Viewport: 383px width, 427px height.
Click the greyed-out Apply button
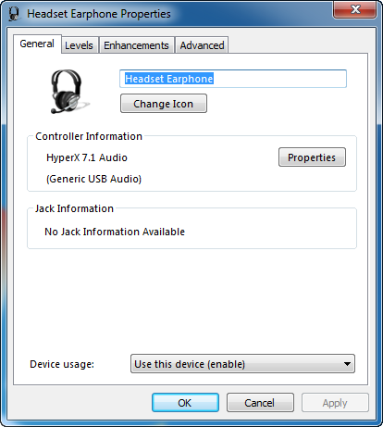tap(335, 403)
